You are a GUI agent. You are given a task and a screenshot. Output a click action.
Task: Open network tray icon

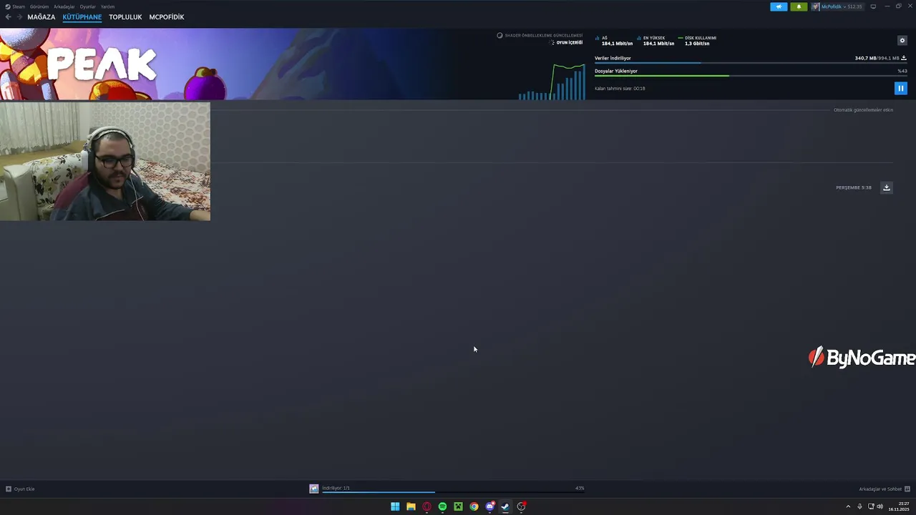pyautogui.click(x=870, y=506)
